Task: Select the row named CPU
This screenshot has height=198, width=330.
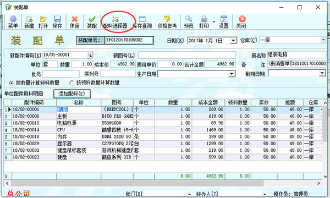Action: (x=163, y=130)
